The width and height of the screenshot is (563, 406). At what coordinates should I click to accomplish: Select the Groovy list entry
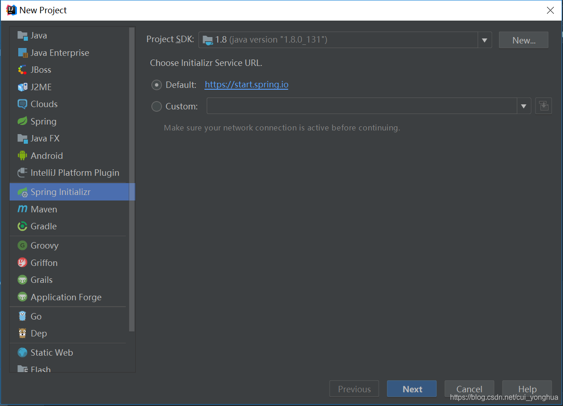pyautogui.click(x=69, y=246)
